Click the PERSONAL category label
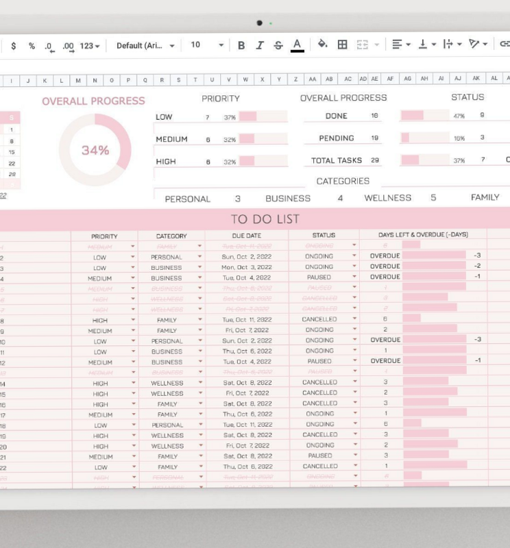The height and width of the screenshot is (548, 510). (x=188, y=199)
